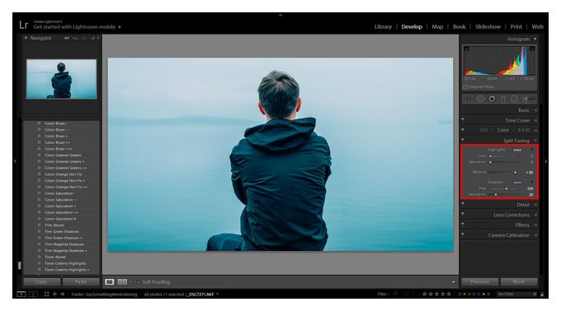
Task: Select the Red Eye Correction tool icon
Action: coord(492,99)
